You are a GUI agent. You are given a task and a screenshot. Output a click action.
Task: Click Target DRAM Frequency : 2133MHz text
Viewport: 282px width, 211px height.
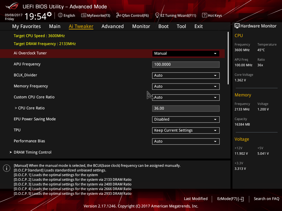coord(45,44)
